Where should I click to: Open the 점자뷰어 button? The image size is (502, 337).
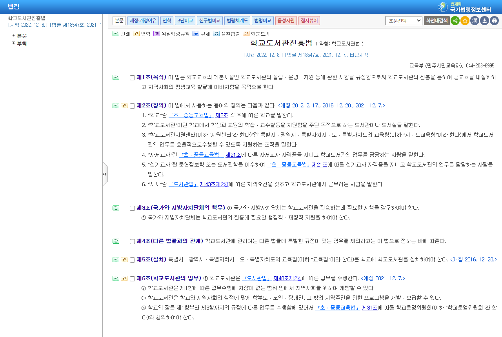coord(309,21)
